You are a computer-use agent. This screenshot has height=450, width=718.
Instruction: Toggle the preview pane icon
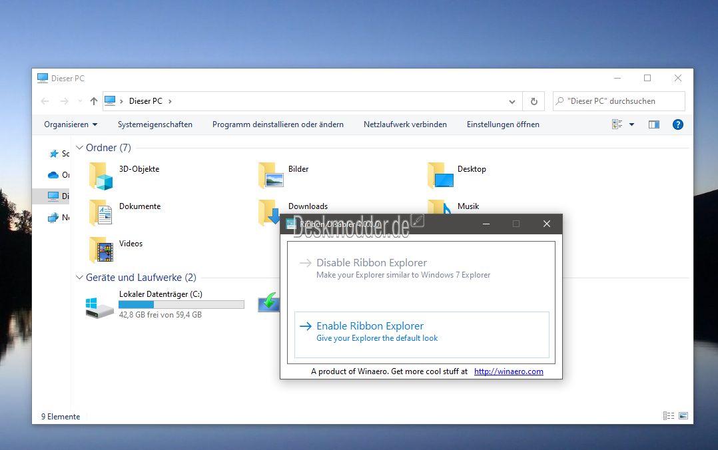653,124
